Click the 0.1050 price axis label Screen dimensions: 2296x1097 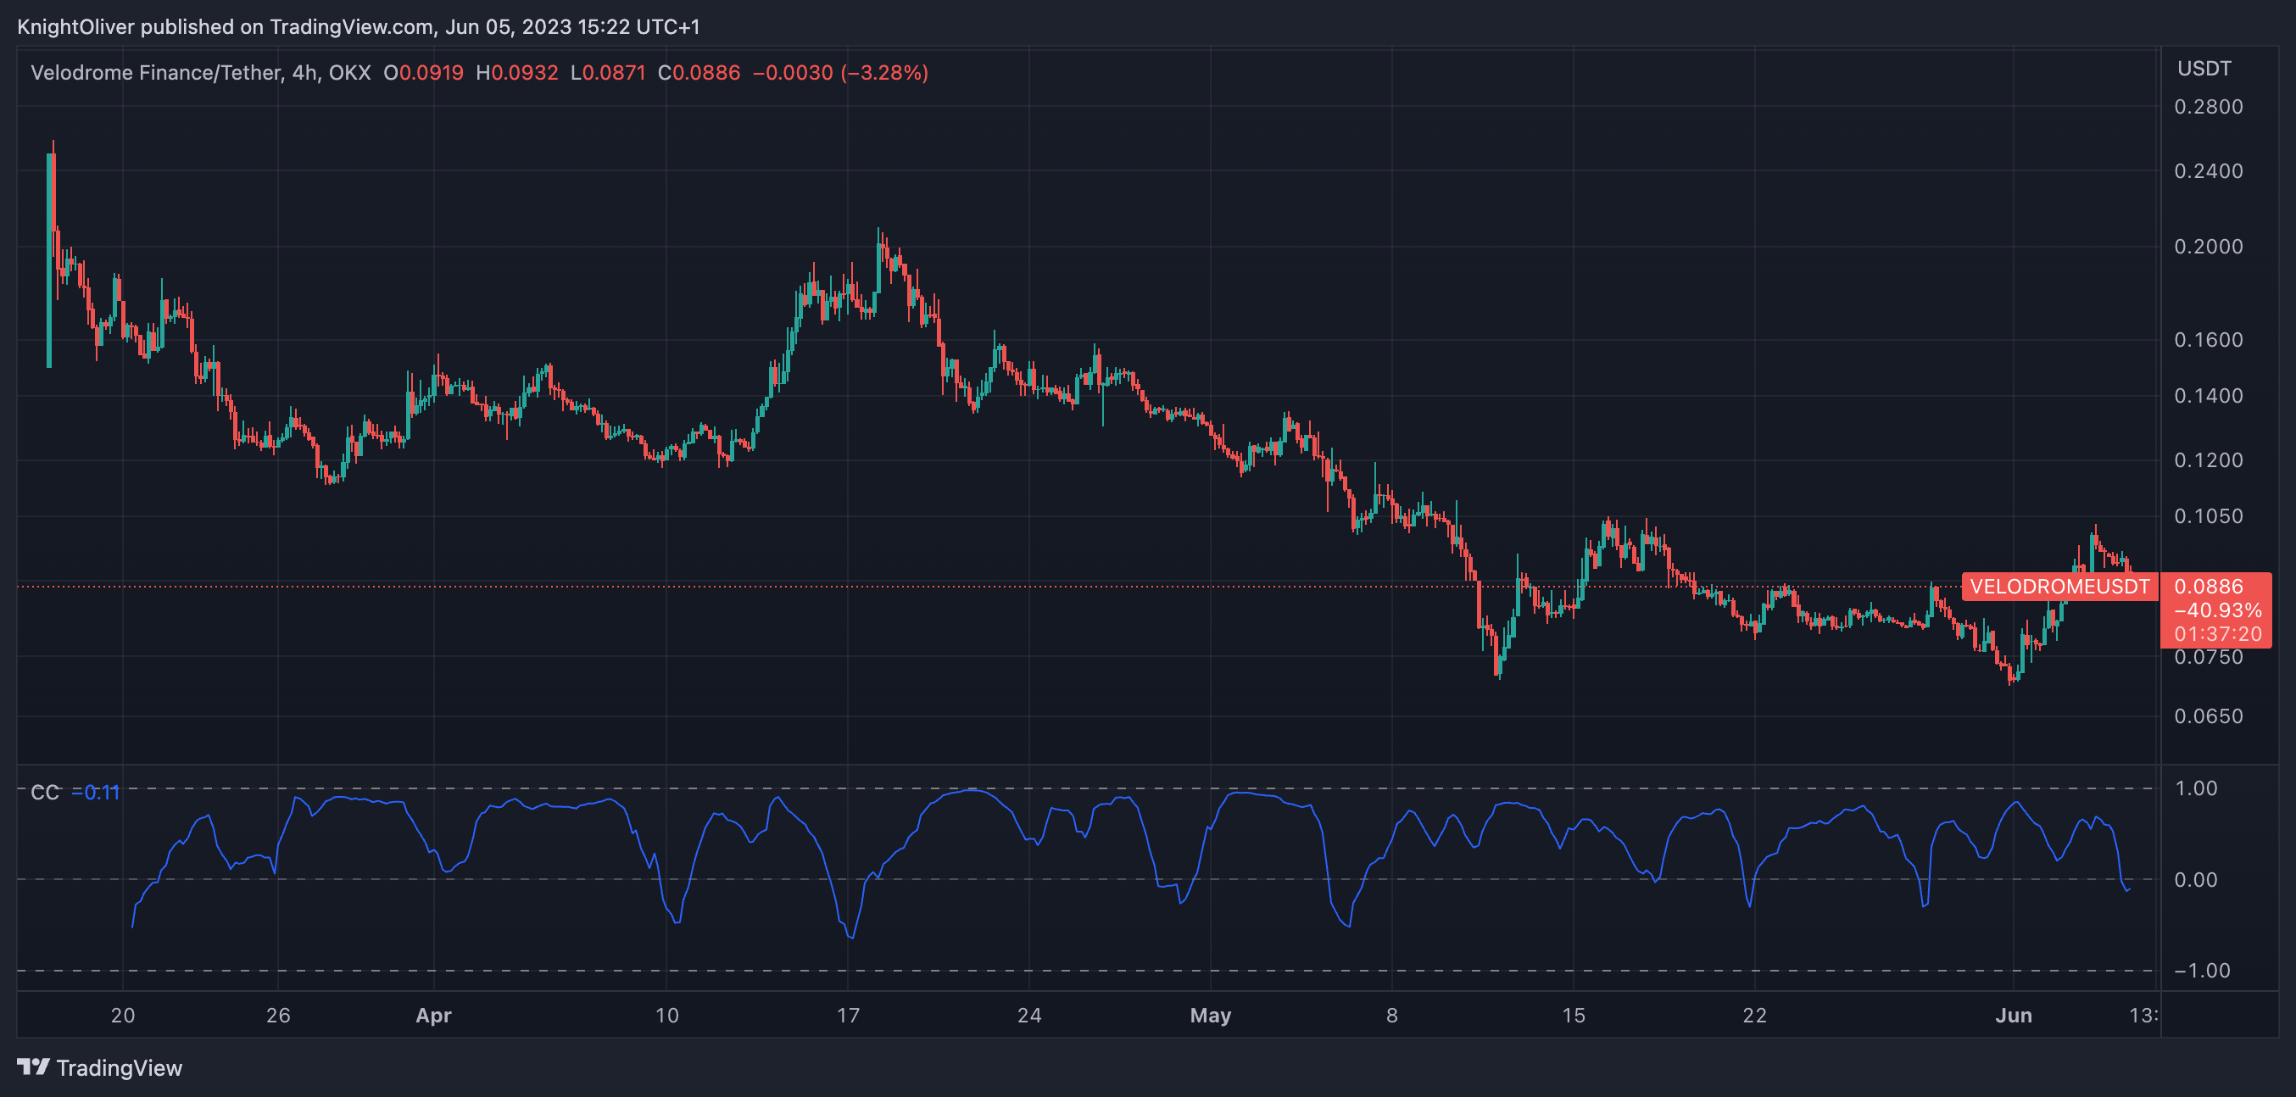click(2209, 517)
